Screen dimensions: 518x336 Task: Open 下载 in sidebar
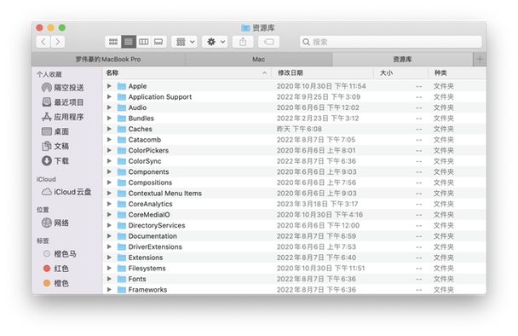(x=55, y=160)
